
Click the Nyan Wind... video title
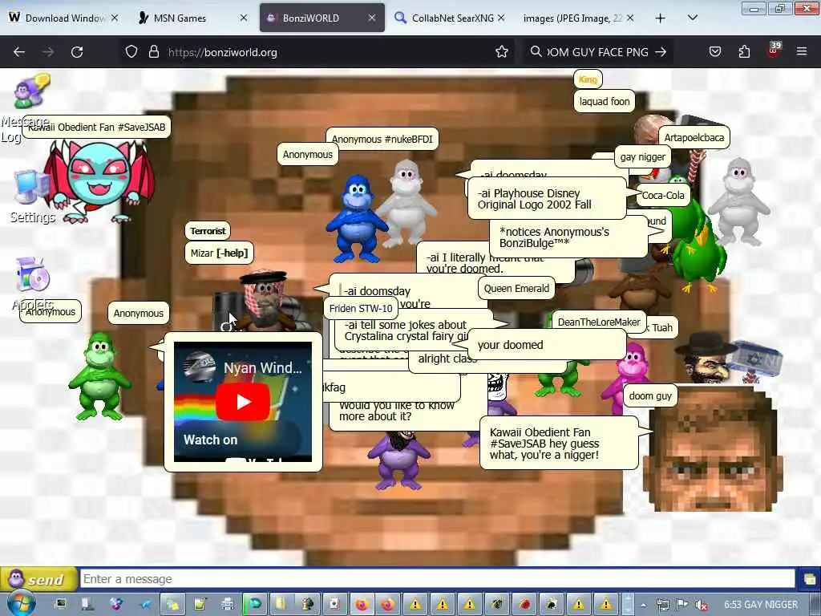click(263, 367)
